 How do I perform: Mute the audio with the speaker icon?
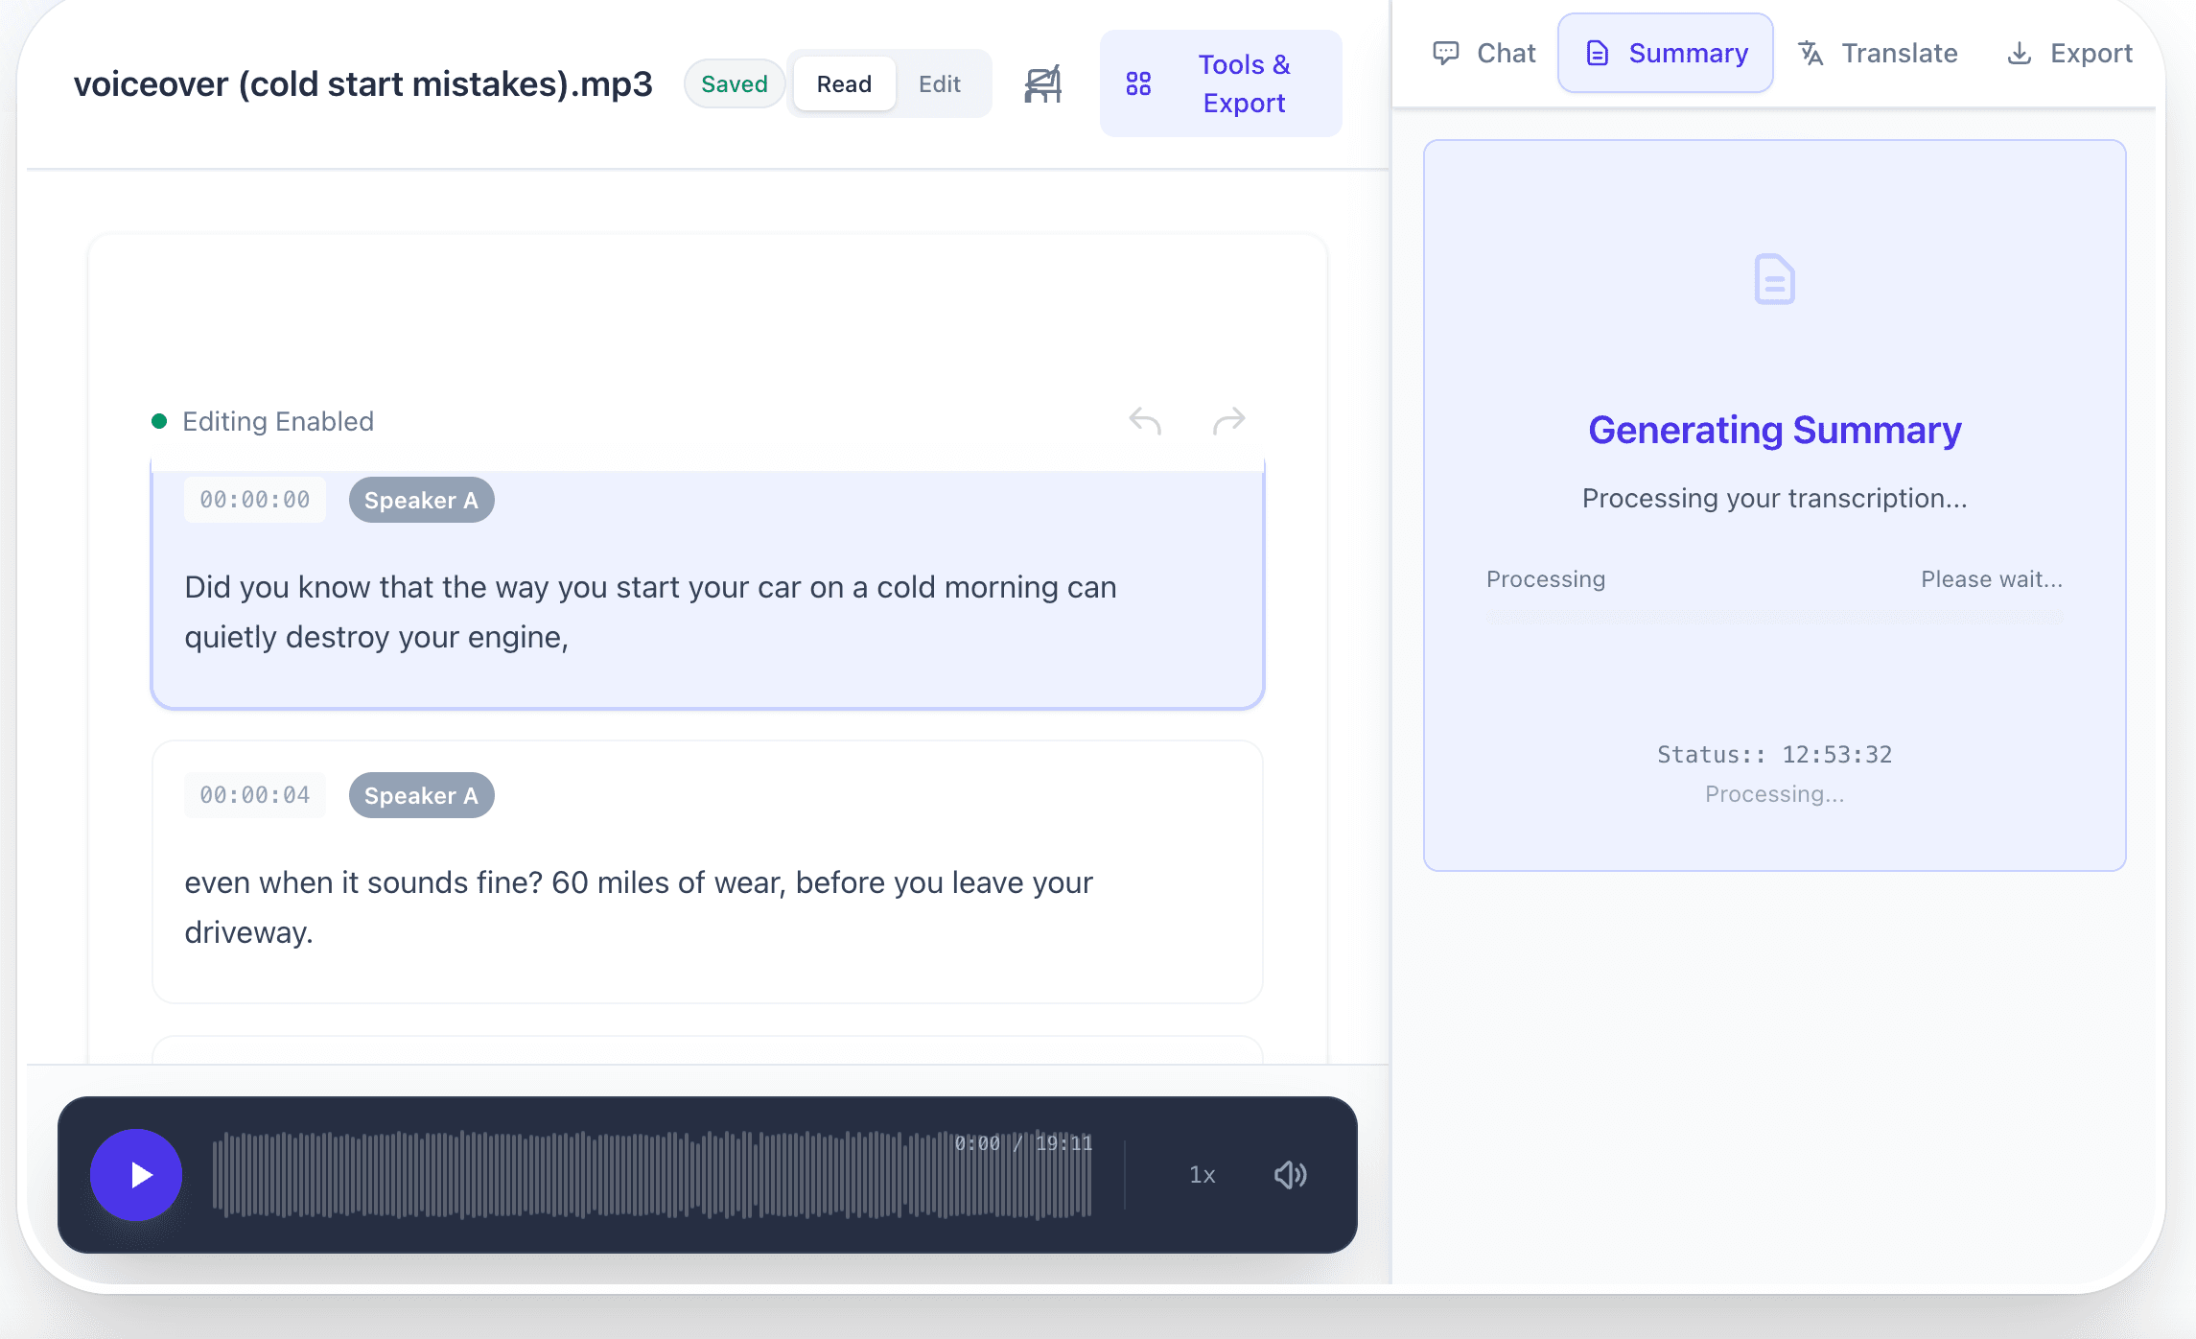click(1290, 1174)
